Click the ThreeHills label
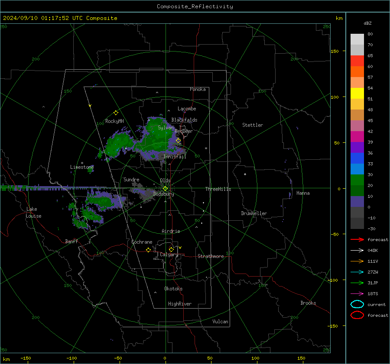This screenshot has height=364, width=390. pyautogui.click(x=218, y=189)
